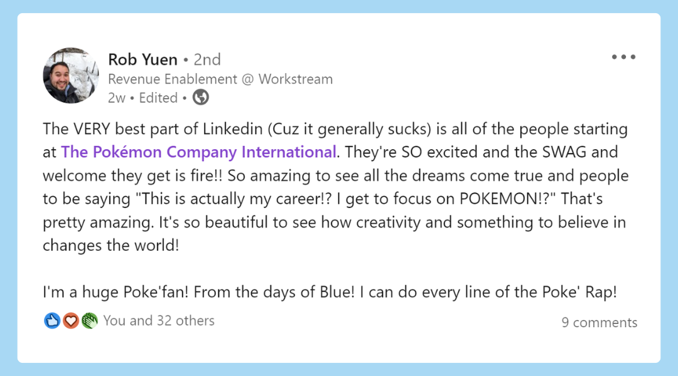The width and height of the screenshot is (678, 376).
Task: Click the 2w post timestamp
Action: 116,98
